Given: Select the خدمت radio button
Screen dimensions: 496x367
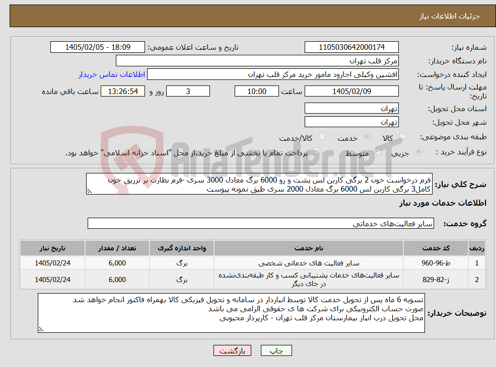Looking at the screenshot, I should 367,136.
